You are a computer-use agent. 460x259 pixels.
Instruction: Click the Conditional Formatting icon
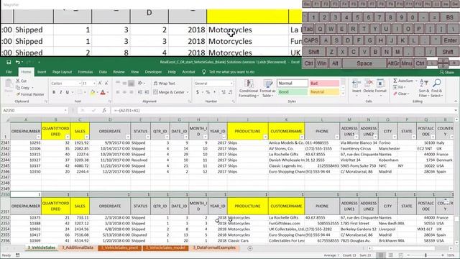point(249,83)
